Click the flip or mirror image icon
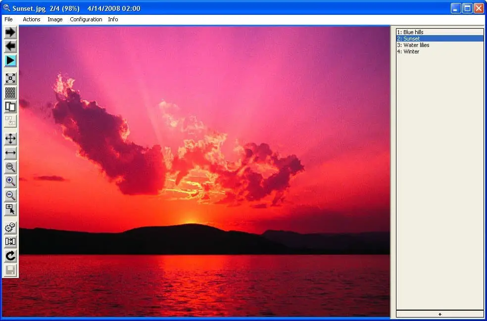 10,241
